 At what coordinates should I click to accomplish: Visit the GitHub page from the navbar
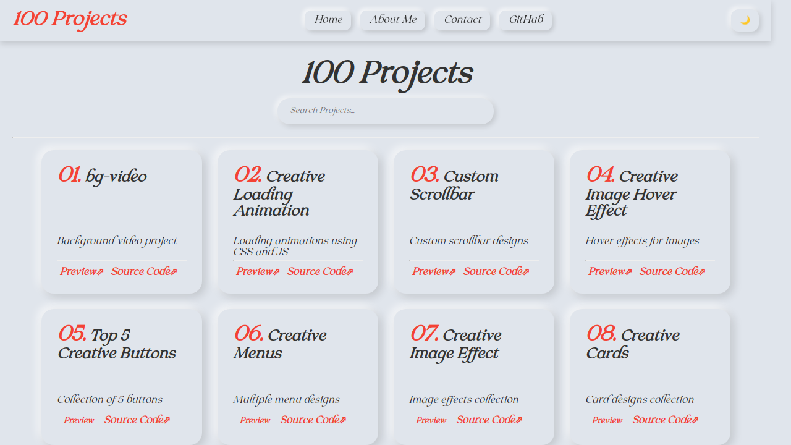(x=525, y=19)
